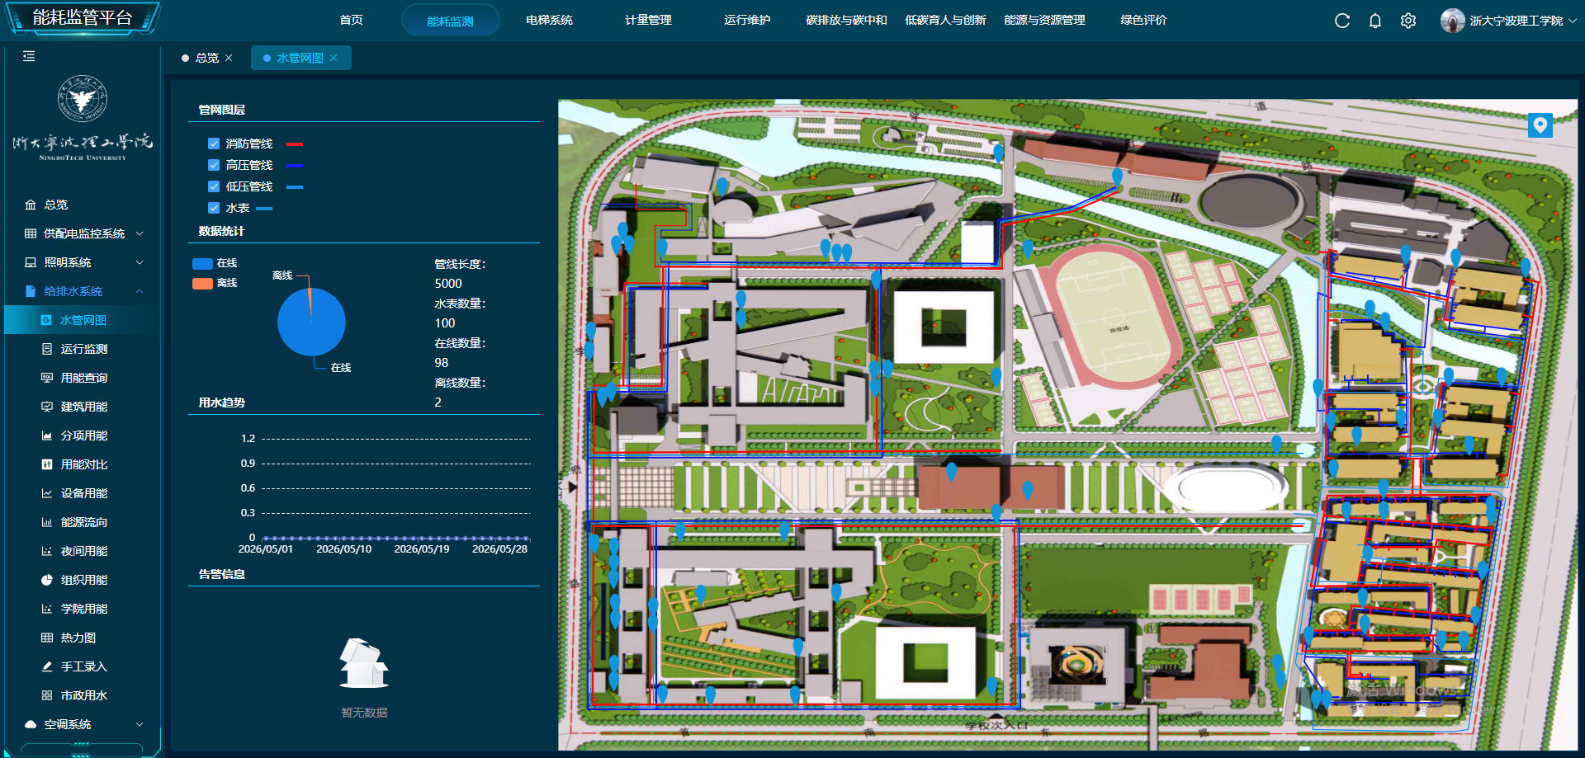This screenshot has height=758, width=1585.
Task: Open the 碳排放与碳中和 top menu
Action: (x=846, y=20)
